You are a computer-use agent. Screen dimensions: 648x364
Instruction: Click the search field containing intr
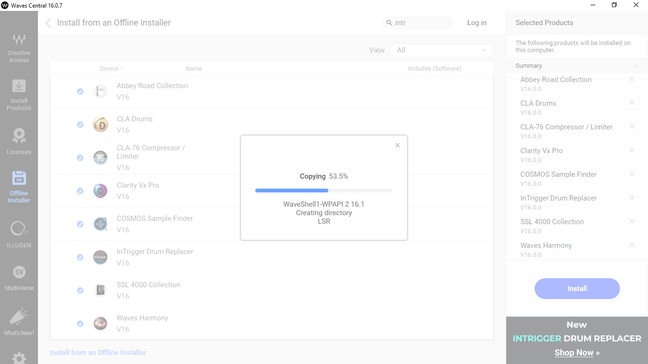[x=418, y=23]
